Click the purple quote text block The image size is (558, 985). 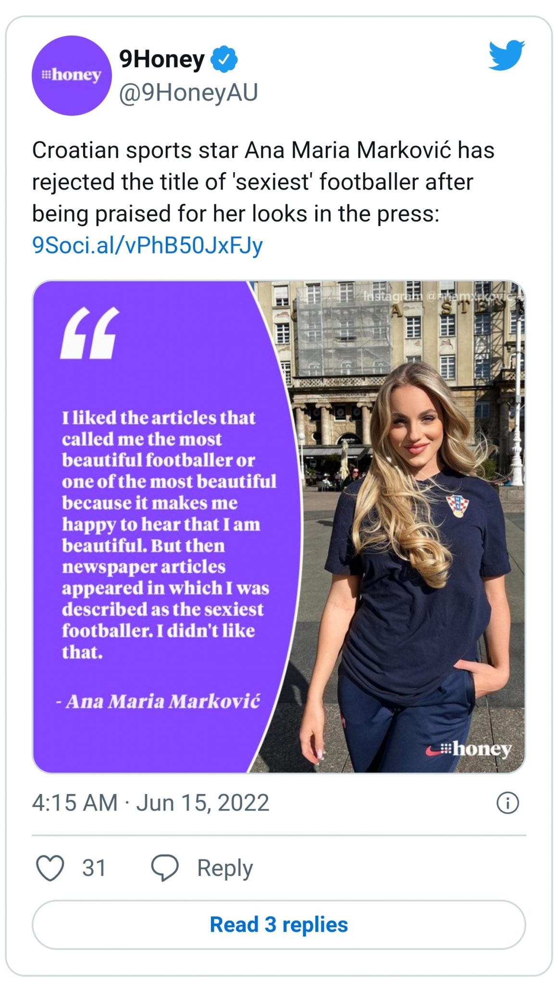pyautogui.click(x=163, y=534)
